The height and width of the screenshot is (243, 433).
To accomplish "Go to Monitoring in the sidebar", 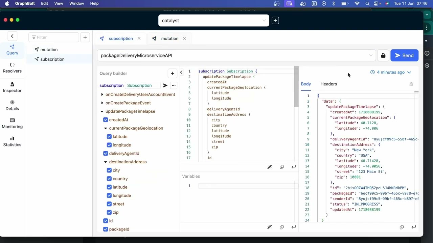I will click(12, 124).
